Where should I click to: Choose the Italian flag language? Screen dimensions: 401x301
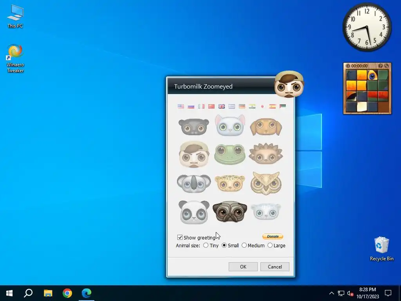coord(201,106)
